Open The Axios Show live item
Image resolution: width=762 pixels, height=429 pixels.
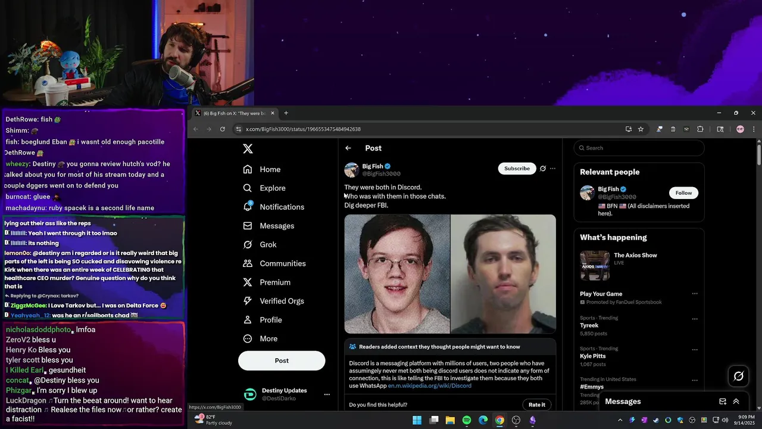pyautogui.click(x=639, y=265)
